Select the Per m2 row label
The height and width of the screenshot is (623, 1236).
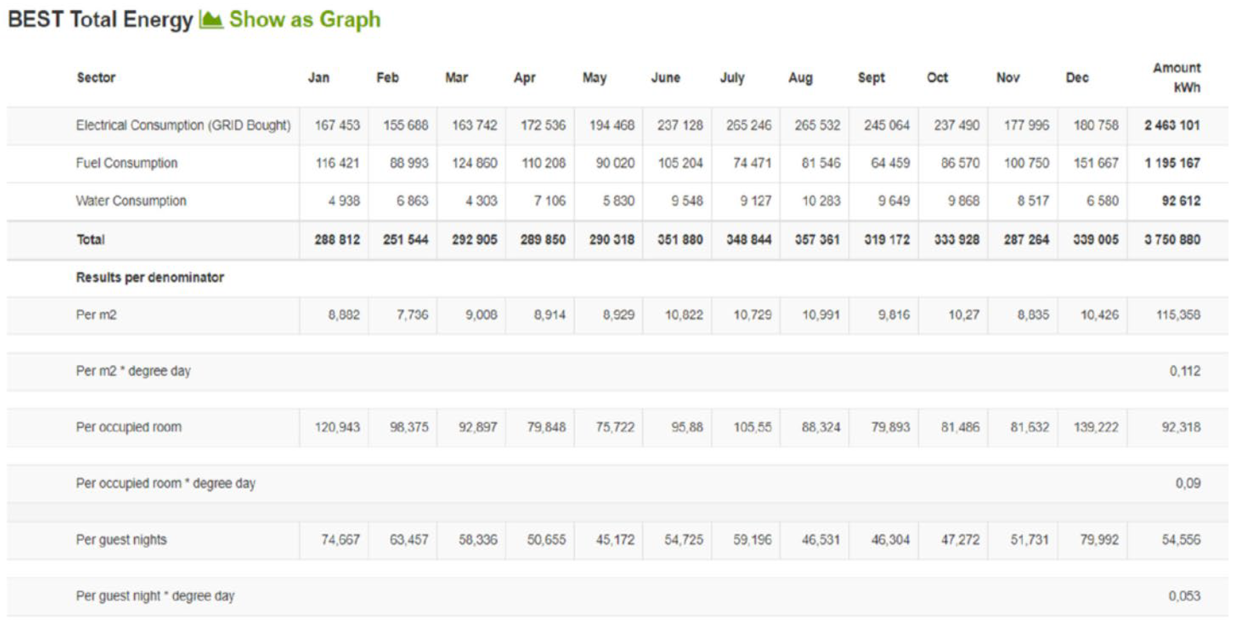pos(96,315)
